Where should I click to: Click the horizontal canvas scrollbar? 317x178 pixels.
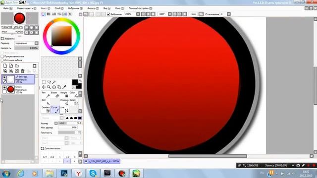click(x=208, y=156)
